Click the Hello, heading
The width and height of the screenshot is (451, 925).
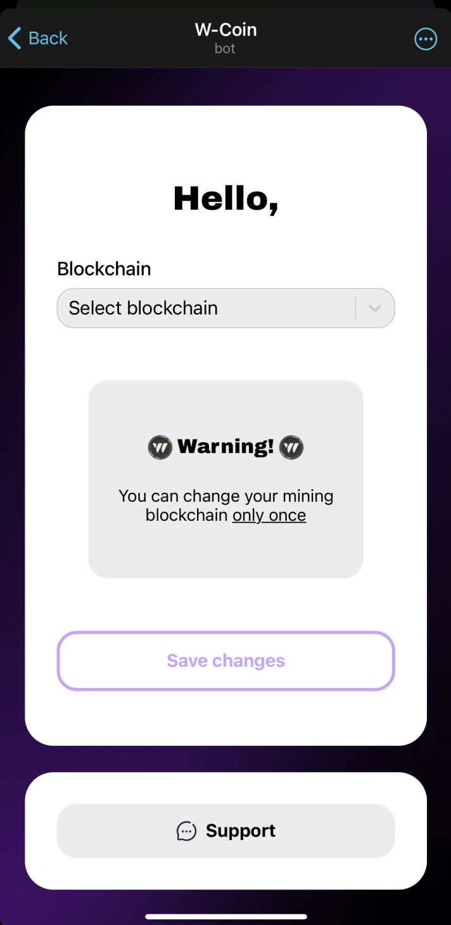(225, 198)
